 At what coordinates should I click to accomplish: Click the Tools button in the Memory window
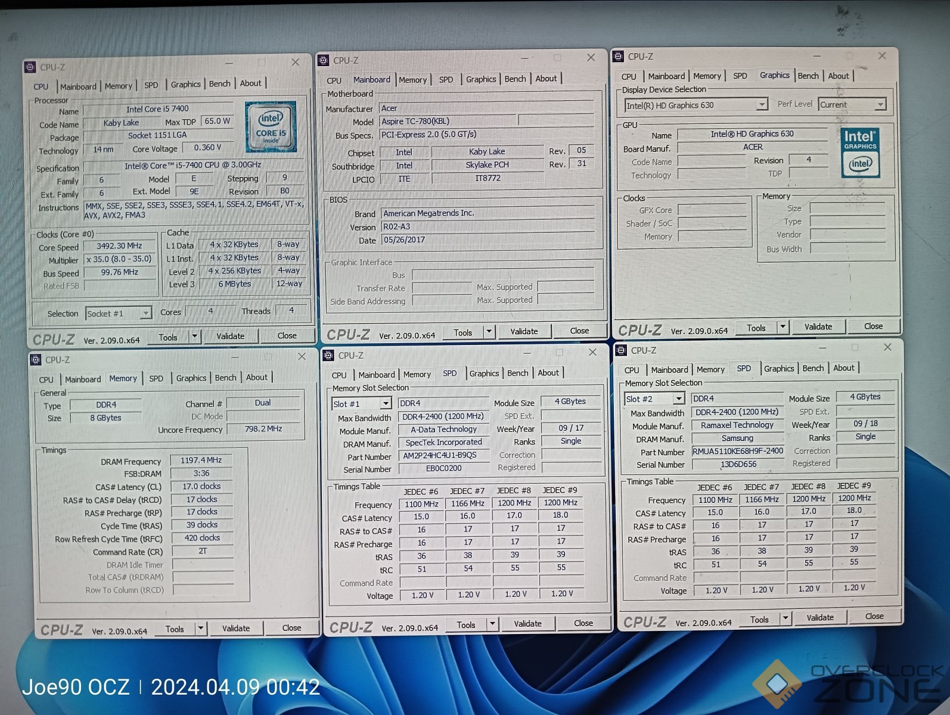(x=175, y=629)
